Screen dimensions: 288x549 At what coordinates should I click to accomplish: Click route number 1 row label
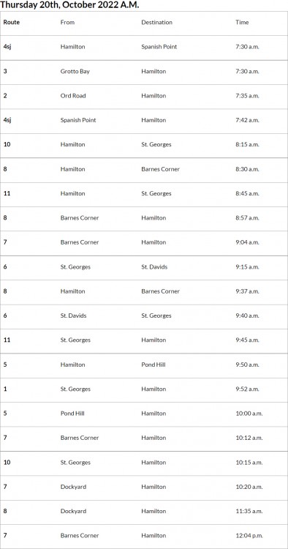pyautogui.click(x=5, y=389)
